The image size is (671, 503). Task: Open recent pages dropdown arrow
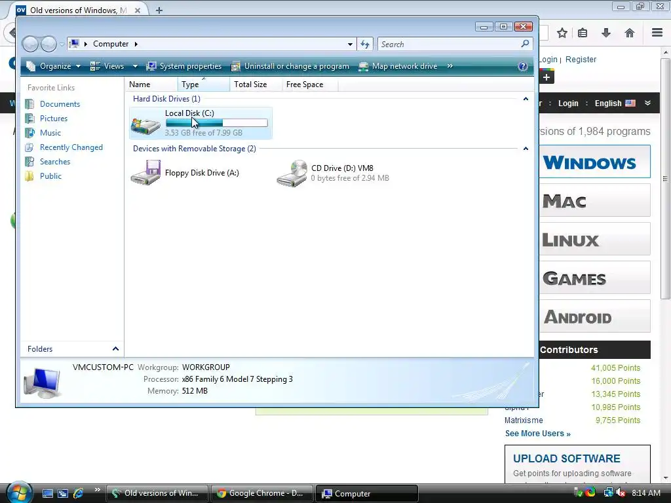[62, 44]
